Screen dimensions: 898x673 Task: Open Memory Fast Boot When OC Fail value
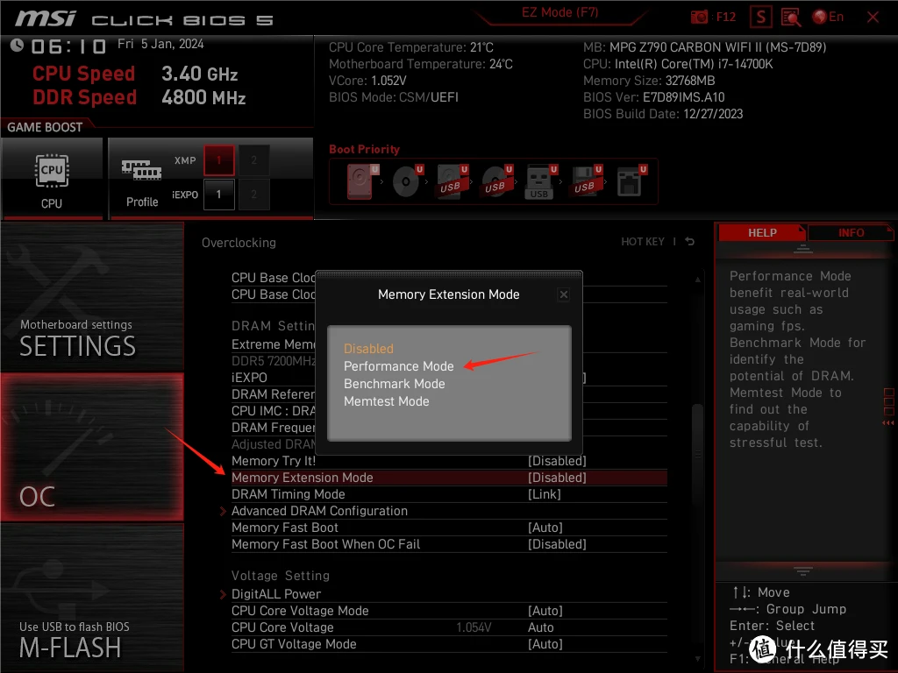coord(557,544)
